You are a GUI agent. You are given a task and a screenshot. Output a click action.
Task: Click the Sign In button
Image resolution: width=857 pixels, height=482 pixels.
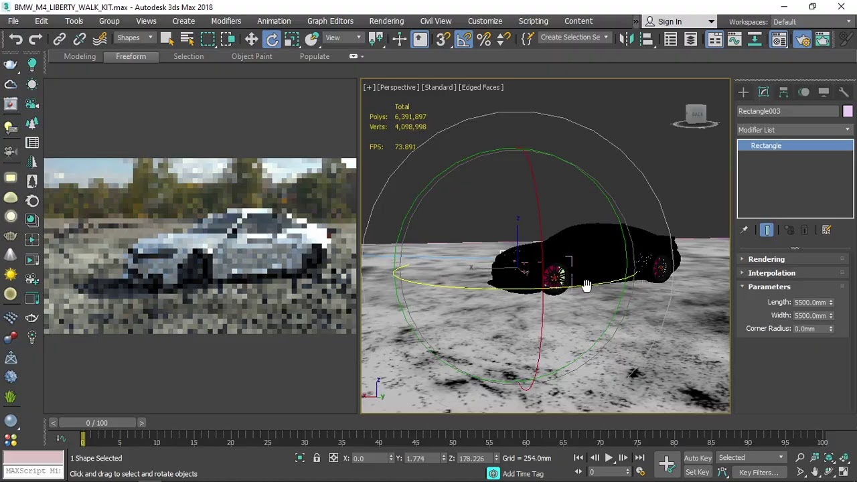[680, 22]
